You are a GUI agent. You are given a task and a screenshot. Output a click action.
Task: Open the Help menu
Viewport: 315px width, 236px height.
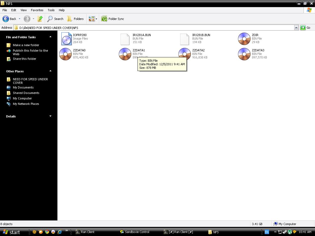[62, 10]
